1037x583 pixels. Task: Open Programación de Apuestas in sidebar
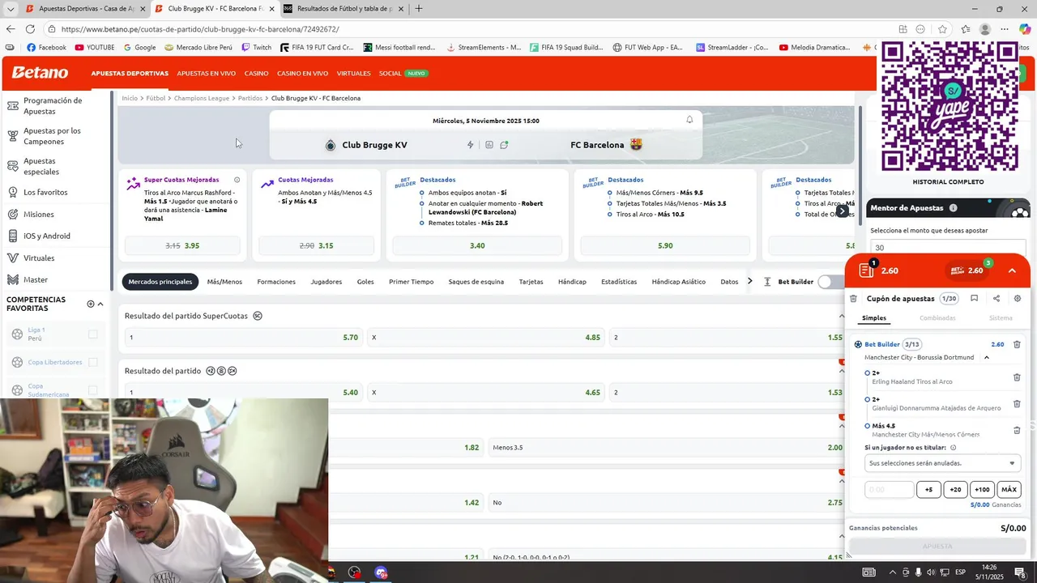point(53,105)
